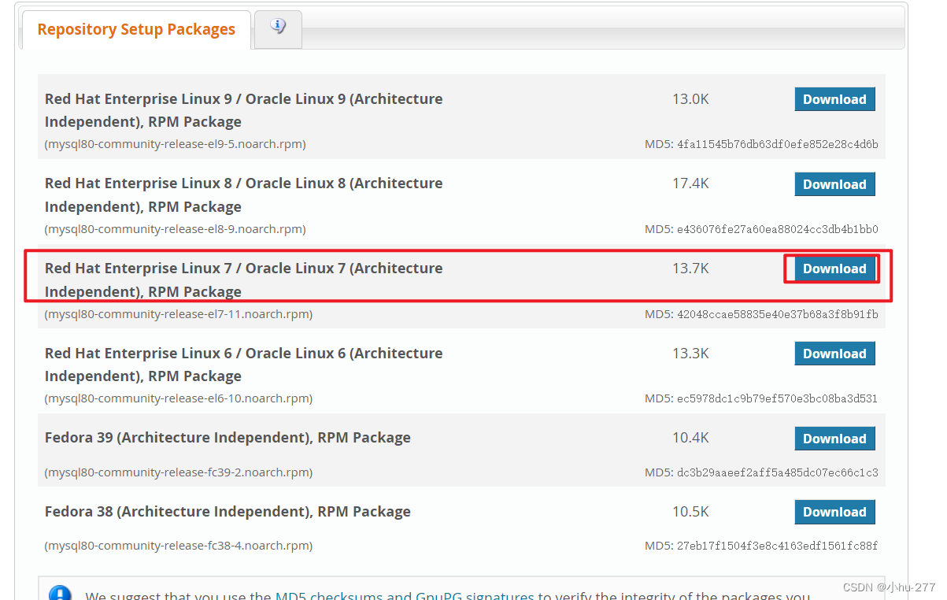Click the Fedora 38 package title
This screenshot has height=600, width=947.
pos(228,512)
